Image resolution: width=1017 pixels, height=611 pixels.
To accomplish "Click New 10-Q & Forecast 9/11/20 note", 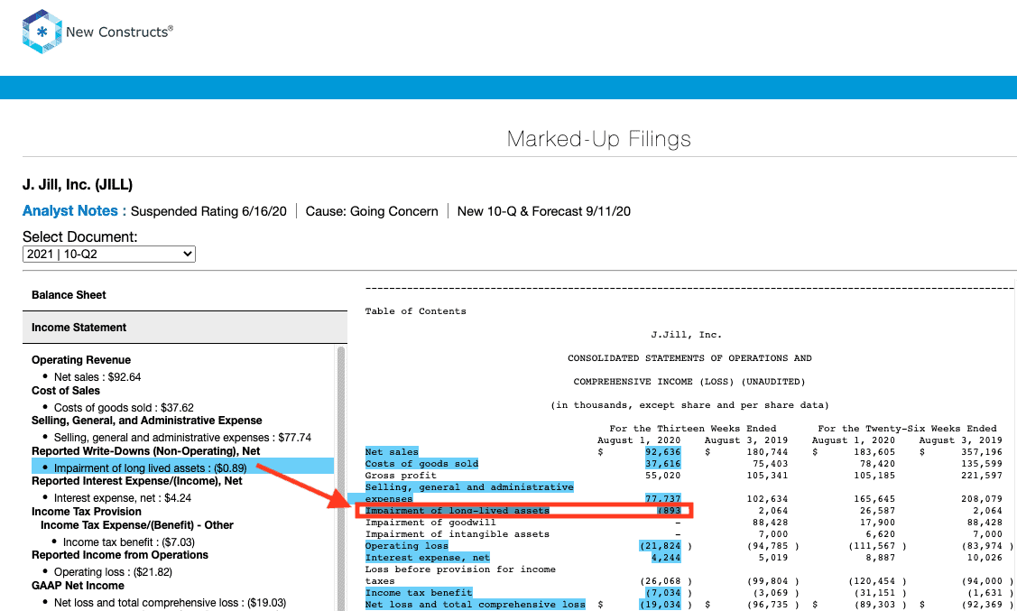I will pyautogui.click(x=543, y=211).
